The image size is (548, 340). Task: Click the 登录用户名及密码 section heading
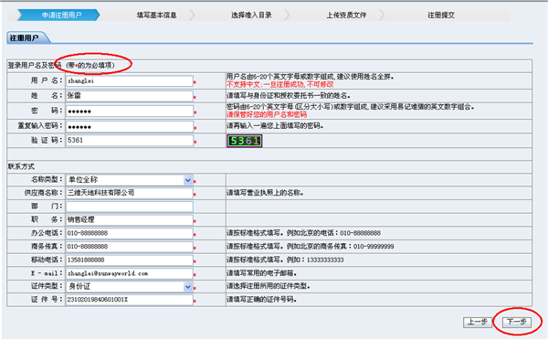(x=35, y=66)
